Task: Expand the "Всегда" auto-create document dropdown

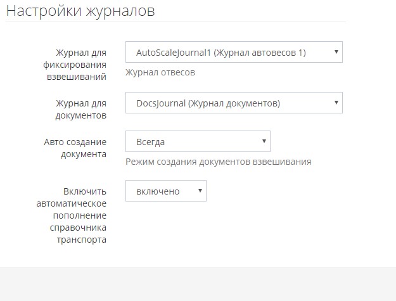Action: tap(198, 141)
